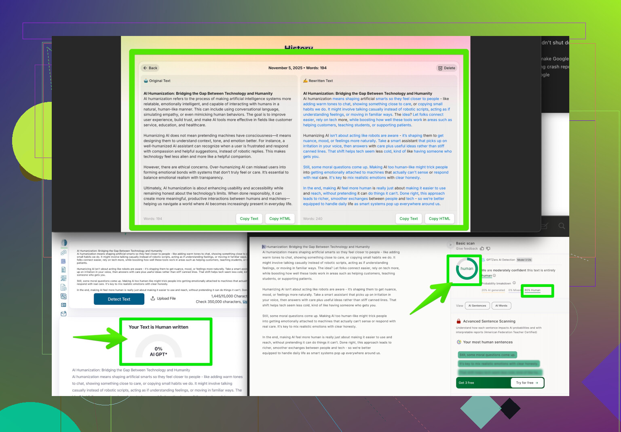This screenshot has height=432, width=621.
Task: Delete the history entry
Action: click(447, 68)
